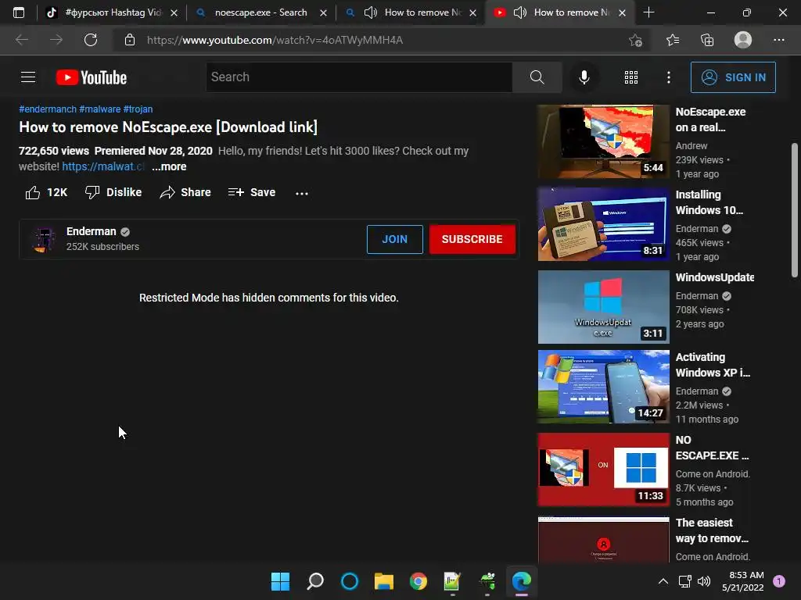Screen dimensions: 801x600
Task: Open the YouTube guide hamburger menu
Action: [28, 77]
